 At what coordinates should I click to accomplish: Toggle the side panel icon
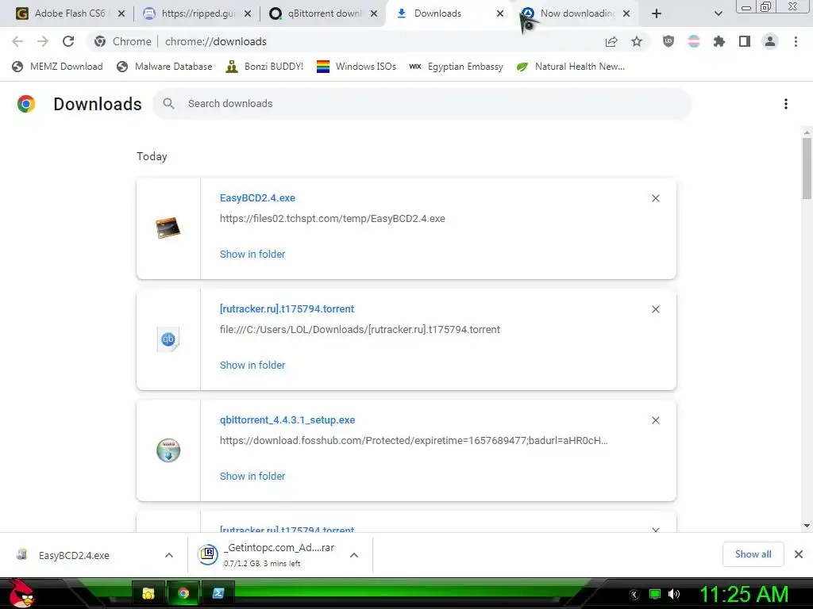(745, 41)
